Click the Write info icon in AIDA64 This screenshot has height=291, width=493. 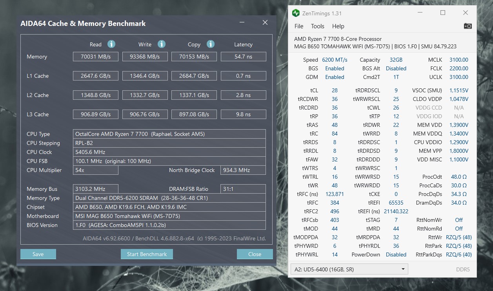(x=162, y=44)
